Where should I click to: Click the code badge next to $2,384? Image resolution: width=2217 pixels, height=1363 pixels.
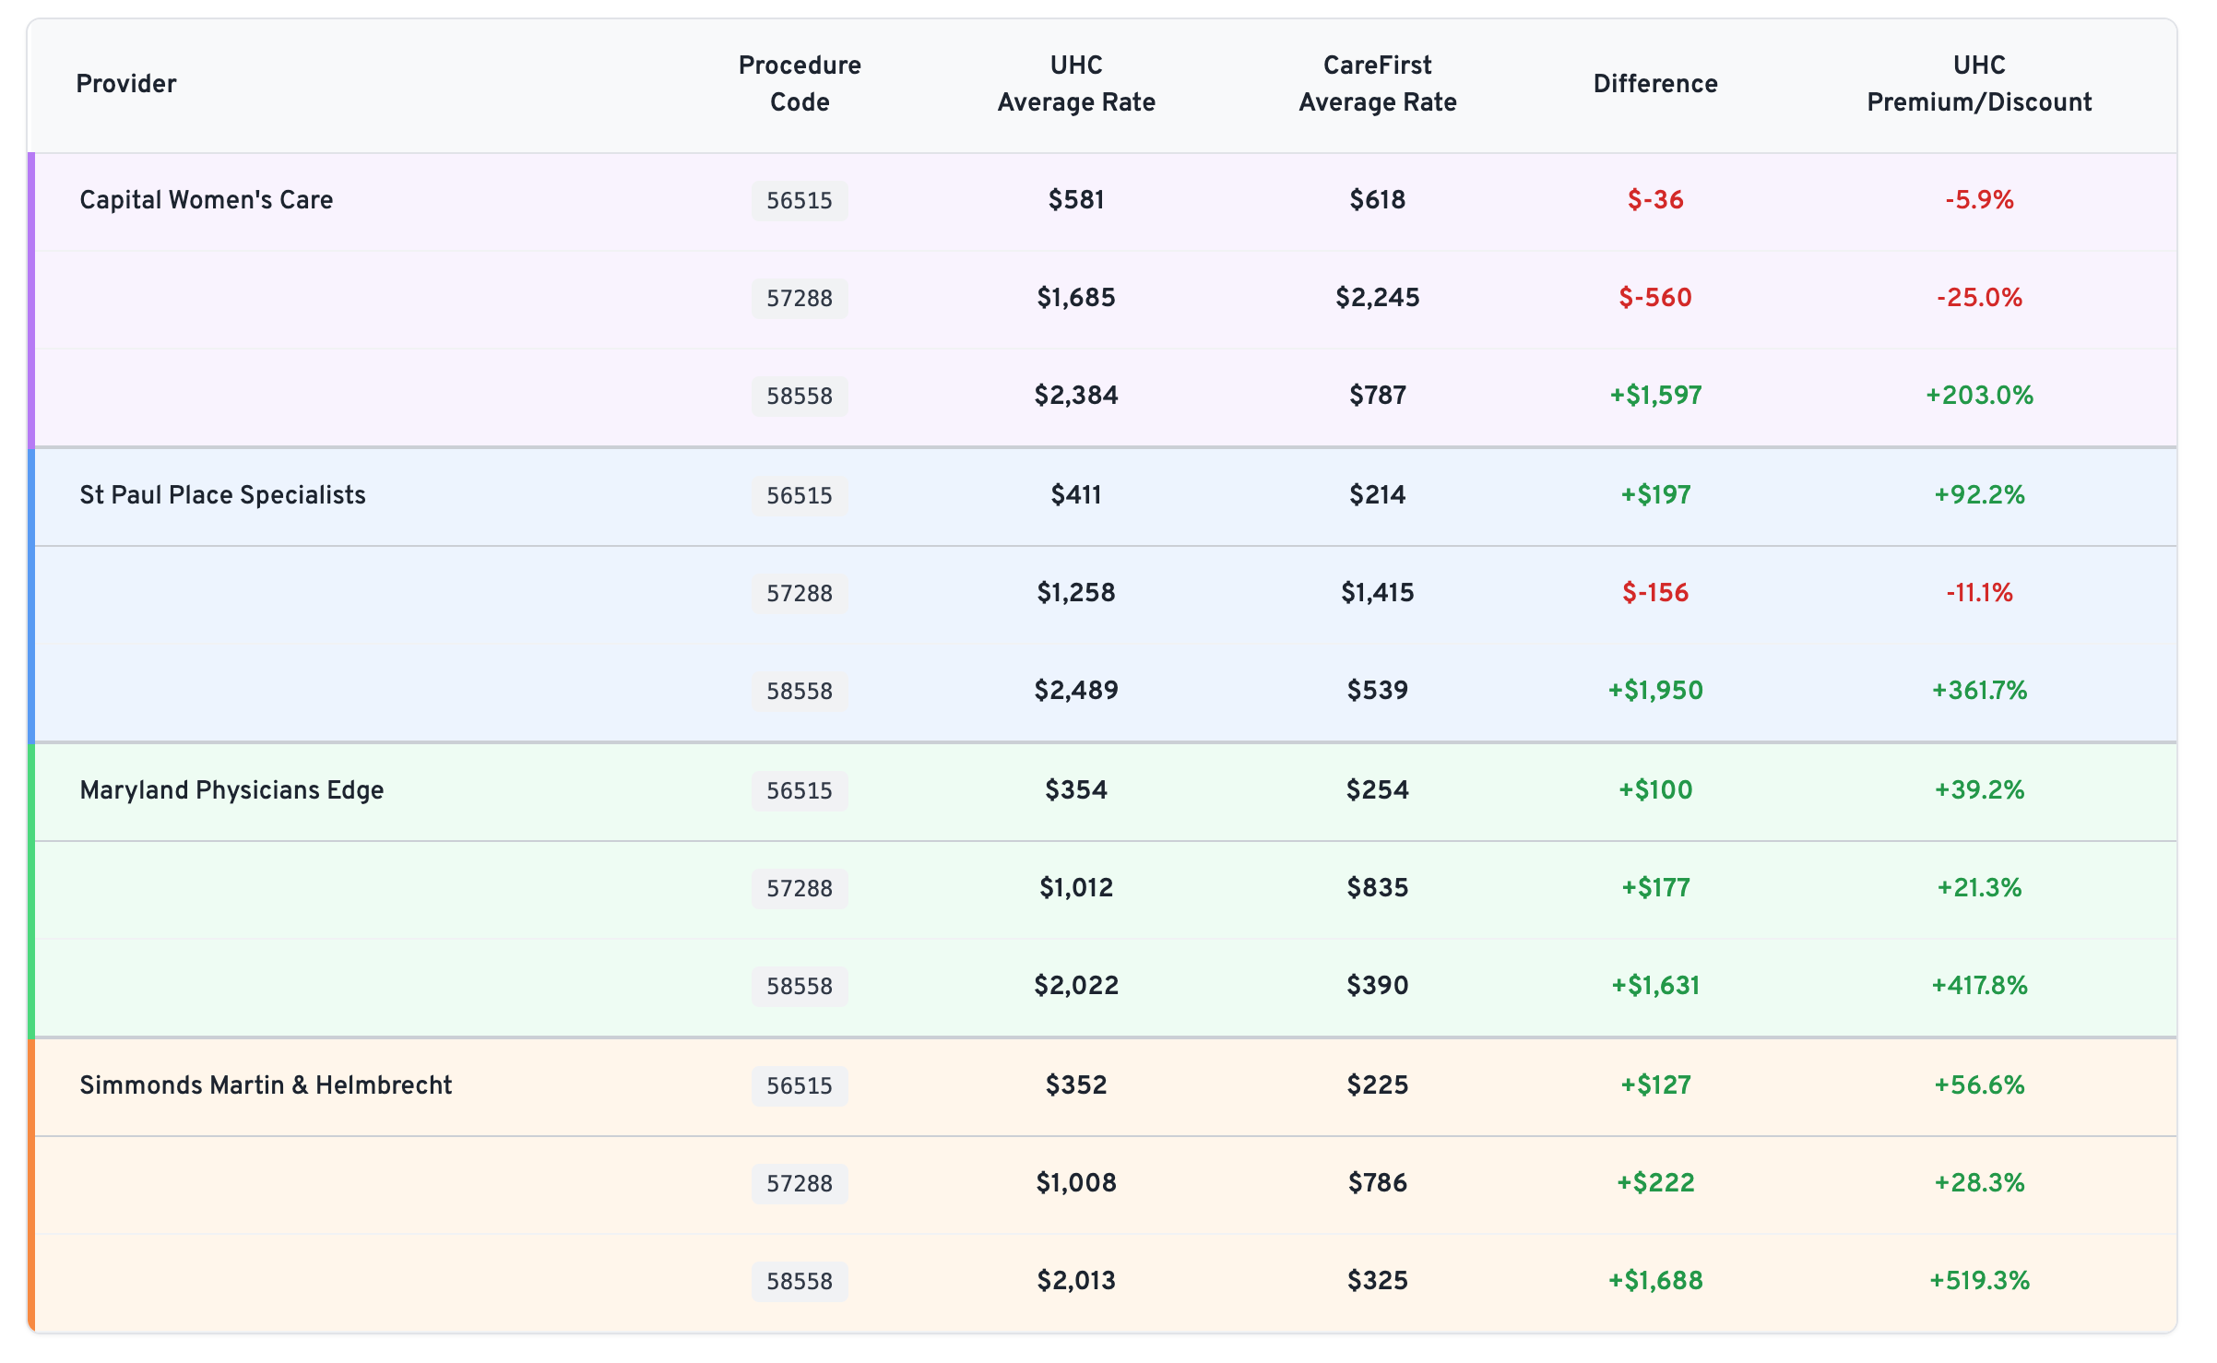800,397
